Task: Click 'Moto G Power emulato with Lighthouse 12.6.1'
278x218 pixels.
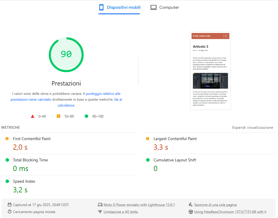Action: tap(139, 205)
